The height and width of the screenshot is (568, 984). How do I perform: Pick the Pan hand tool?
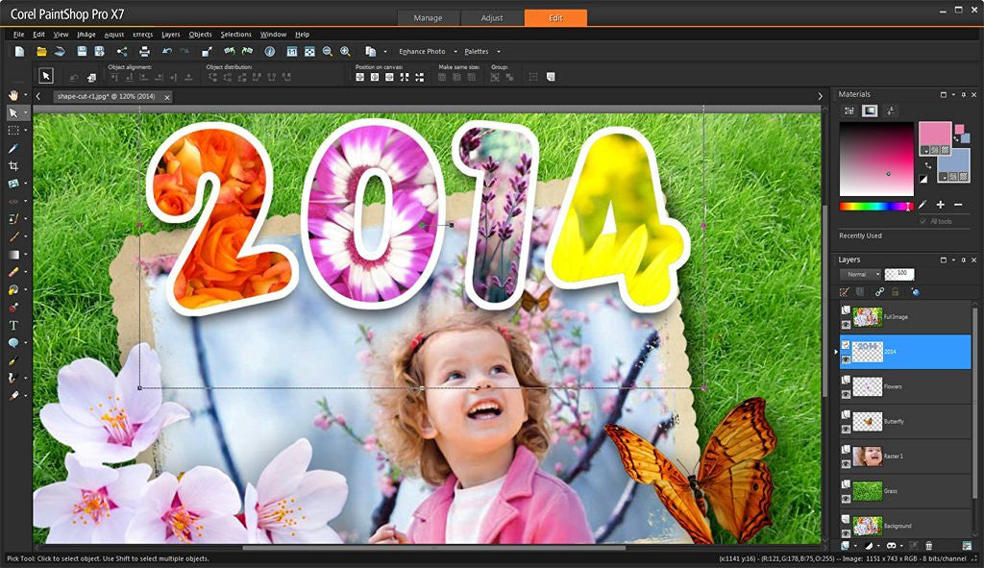(13, 95)
